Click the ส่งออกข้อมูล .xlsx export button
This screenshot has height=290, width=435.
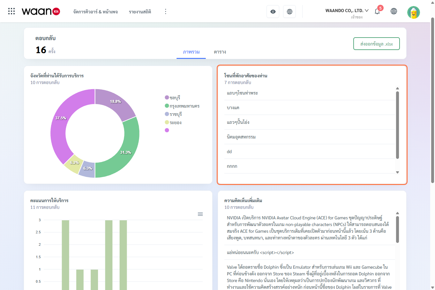[x=377, y=44]
